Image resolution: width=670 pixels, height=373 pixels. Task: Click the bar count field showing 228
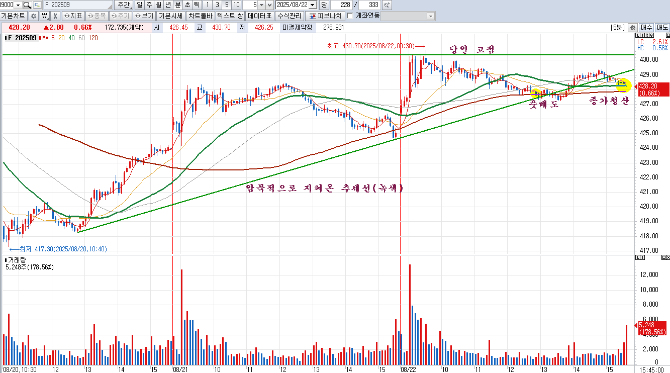click(x=341, y=5)
